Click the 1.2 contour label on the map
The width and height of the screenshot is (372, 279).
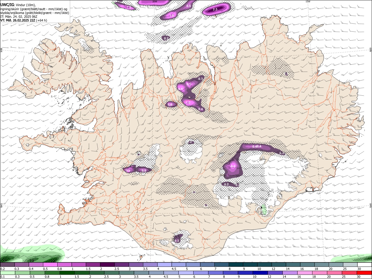129,7
